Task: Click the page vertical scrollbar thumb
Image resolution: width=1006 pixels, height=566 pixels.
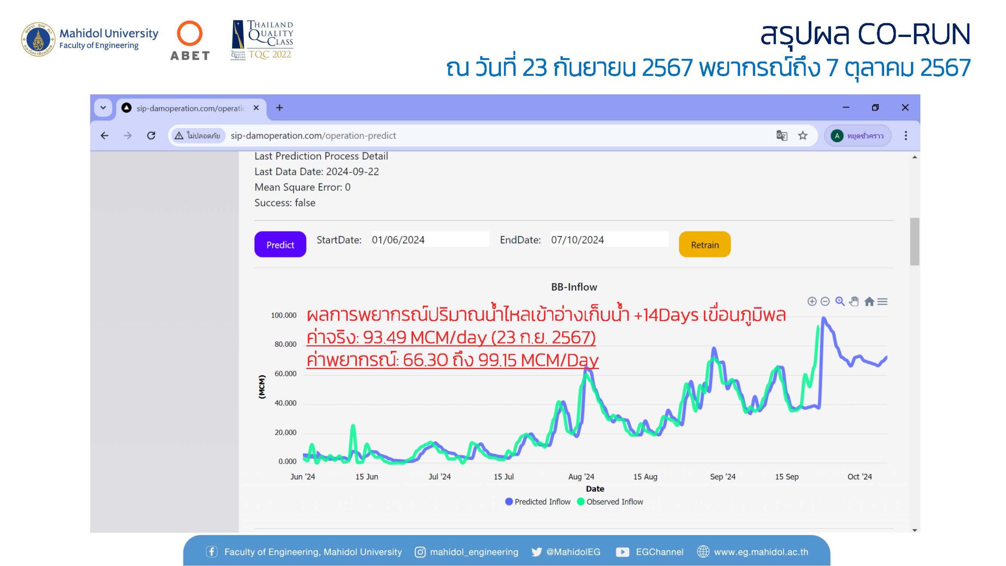Action: pos(914,241)
